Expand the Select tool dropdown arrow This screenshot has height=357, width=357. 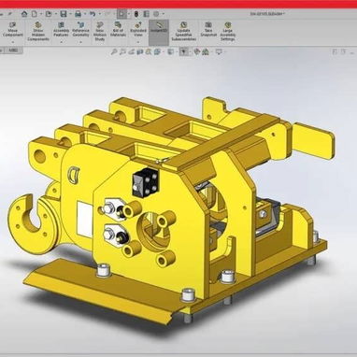pos(129,14)
